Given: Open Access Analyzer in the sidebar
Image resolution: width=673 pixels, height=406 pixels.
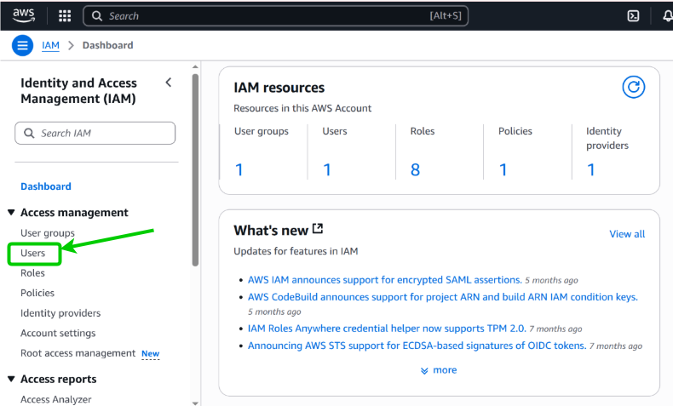Looking at the screenshot, I should (55, 399).
